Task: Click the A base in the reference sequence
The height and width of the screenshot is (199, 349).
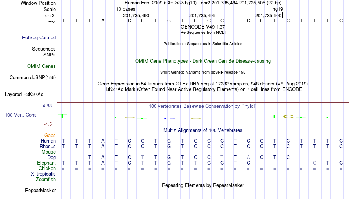Action: tap(103, 21)
